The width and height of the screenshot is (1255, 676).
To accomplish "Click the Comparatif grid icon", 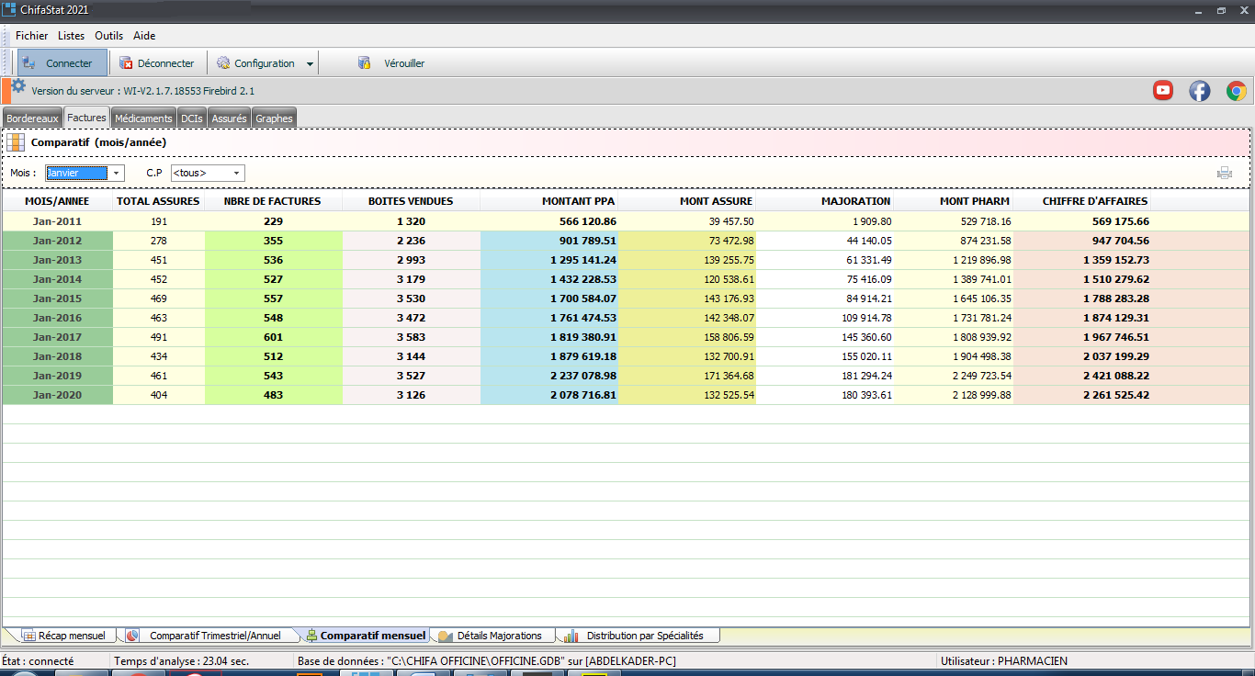I will [16, 142].
